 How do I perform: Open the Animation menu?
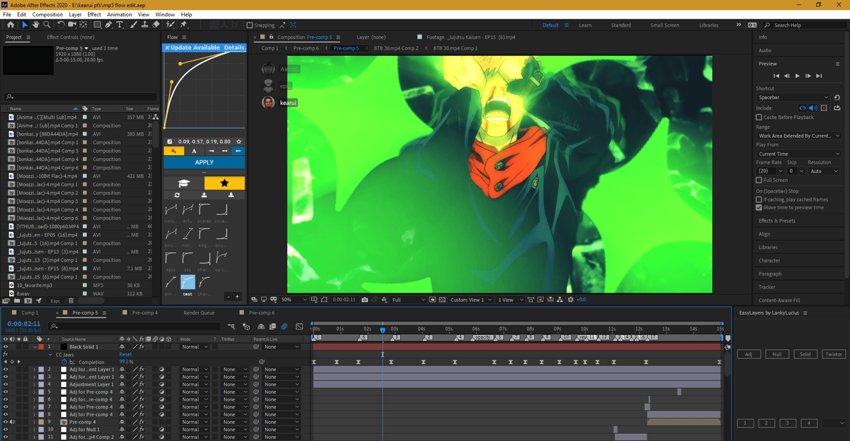119,14
